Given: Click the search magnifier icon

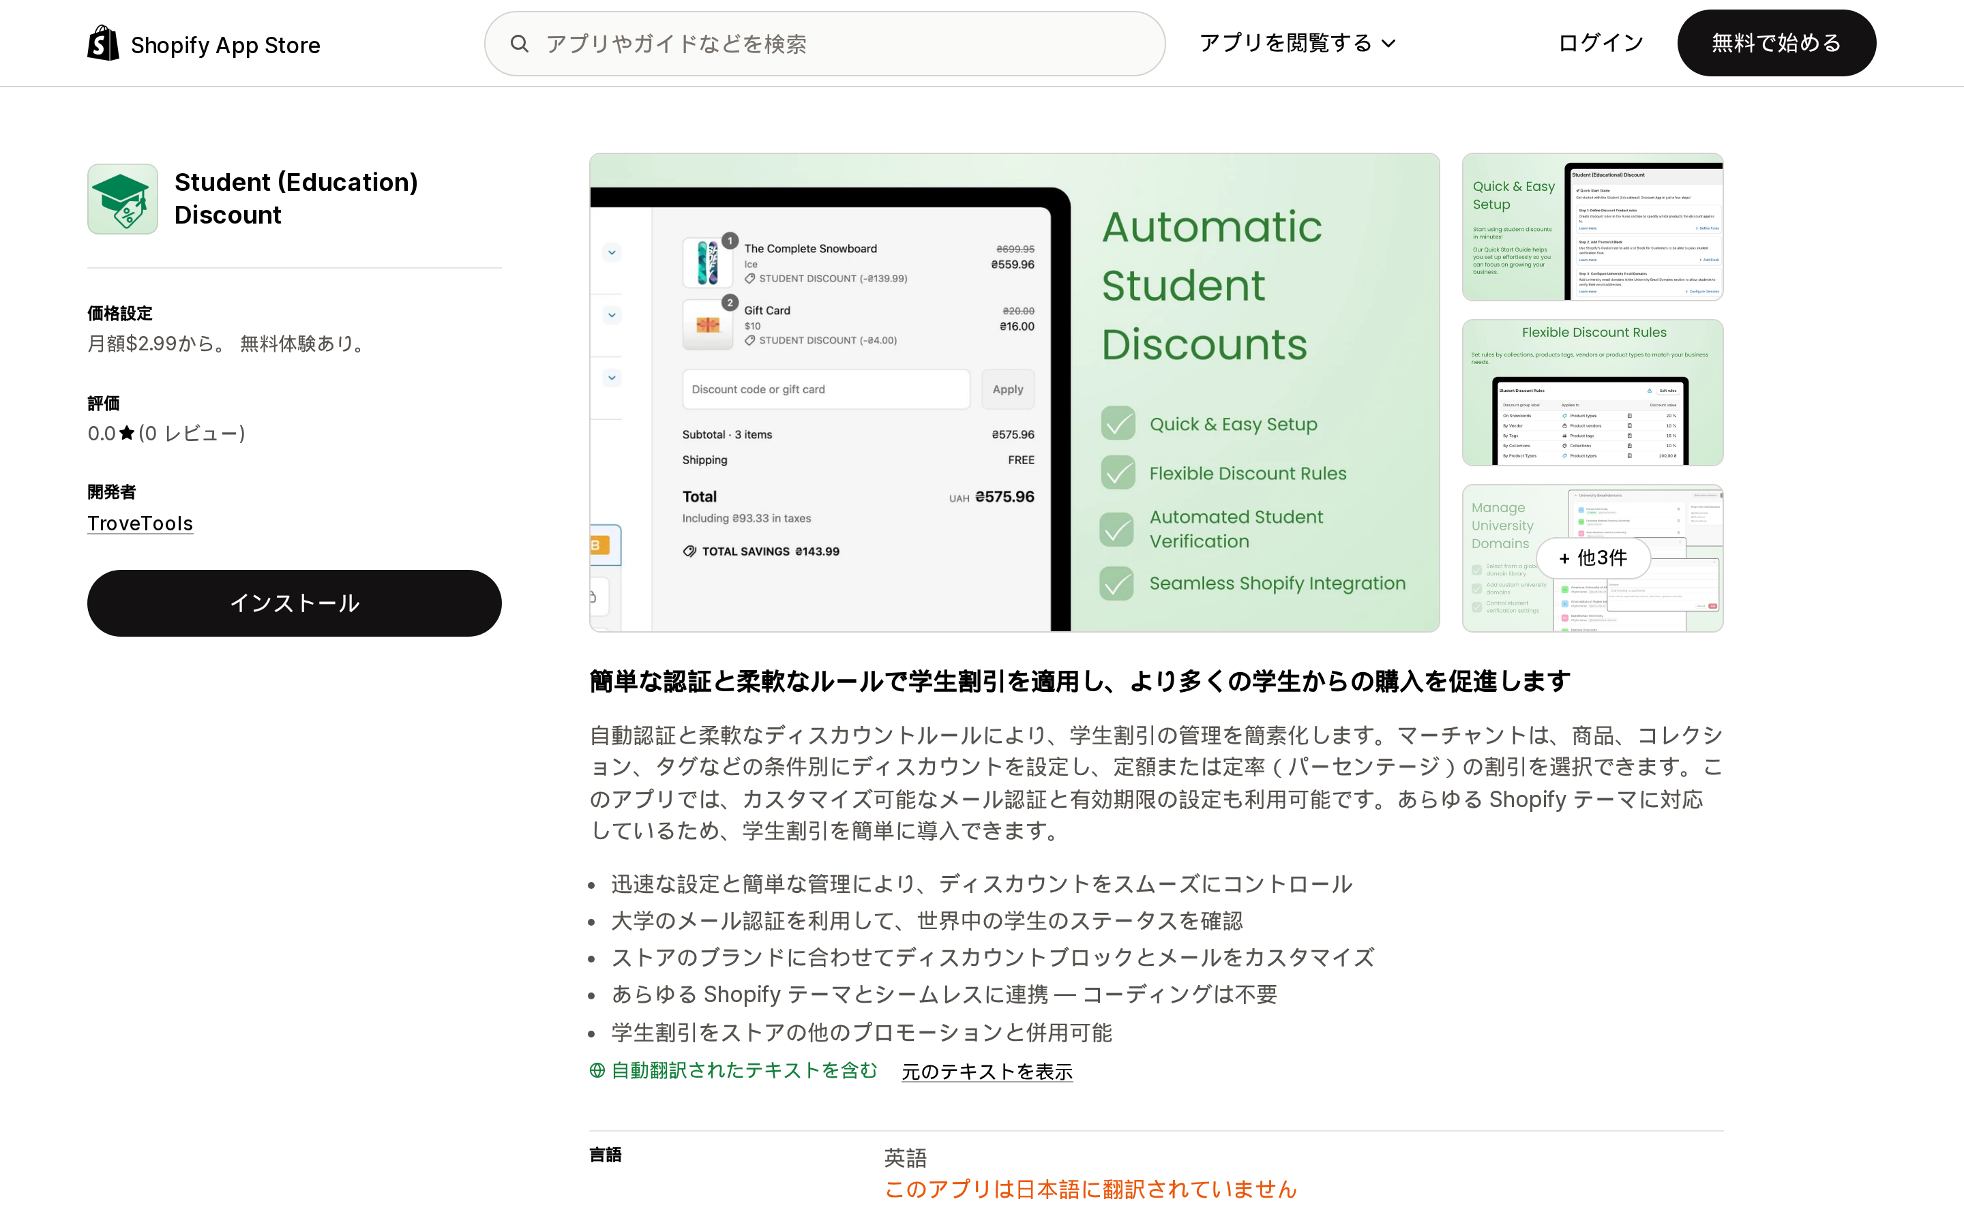Looking at the screenshot, I should (x=520, y=44).
